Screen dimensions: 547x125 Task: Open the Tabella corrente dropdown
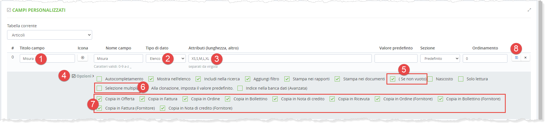tap(49, 35)
